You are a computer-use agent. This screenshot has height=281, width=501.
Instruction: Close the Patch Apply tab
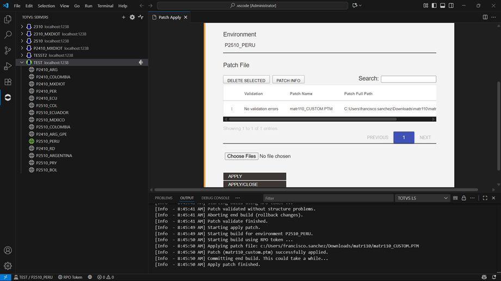coord(185,17)
